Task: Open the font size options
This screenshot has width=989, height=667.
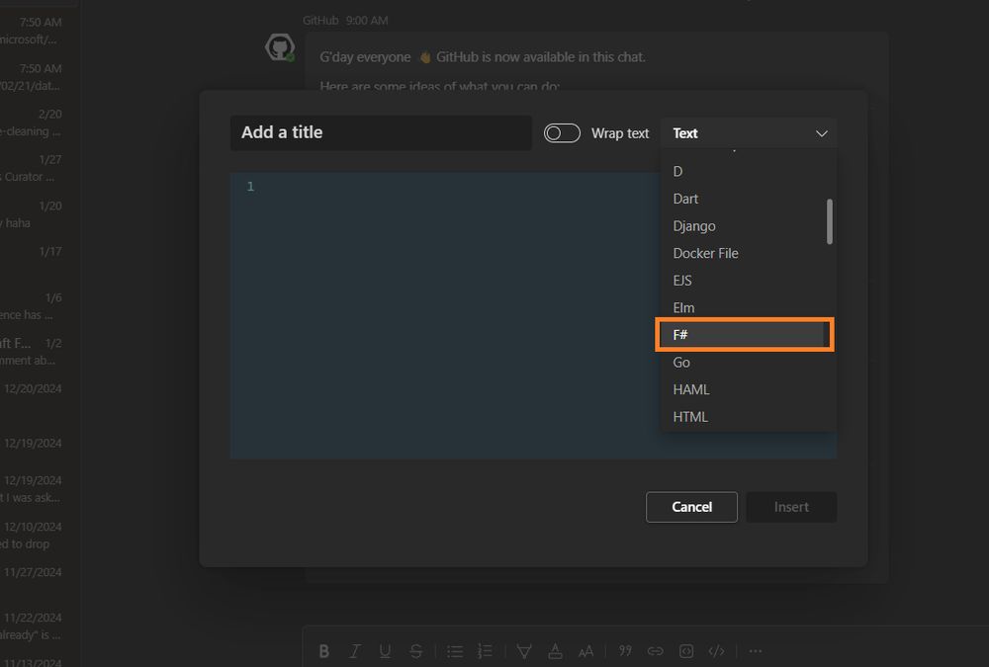Action: (x=585, y=651)
